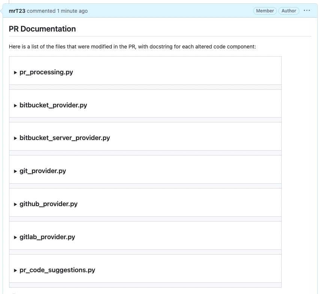Expand the pr_code_suggestions.py triangle marker
Image resolution: width=320 pixels, height=294 pixels.
pos(15,270)
